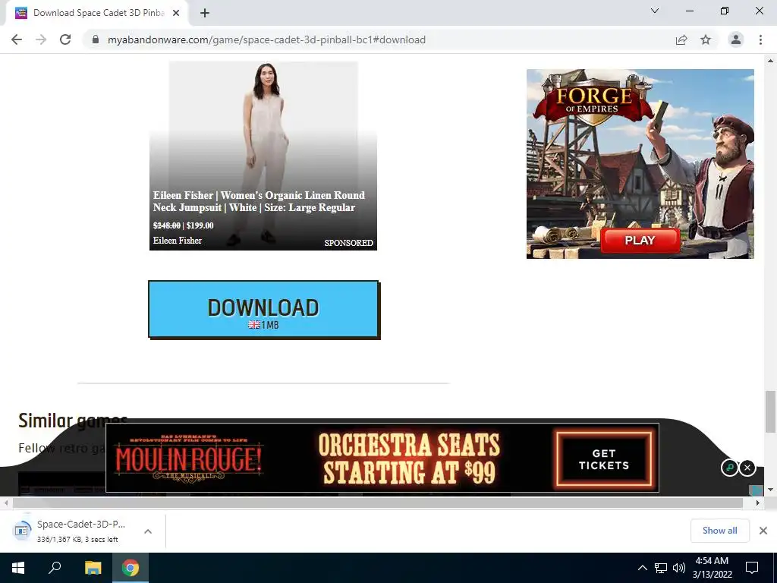777x583 pixels.
Task: Open the Windows Start menu
Action: tap(18, 568)
